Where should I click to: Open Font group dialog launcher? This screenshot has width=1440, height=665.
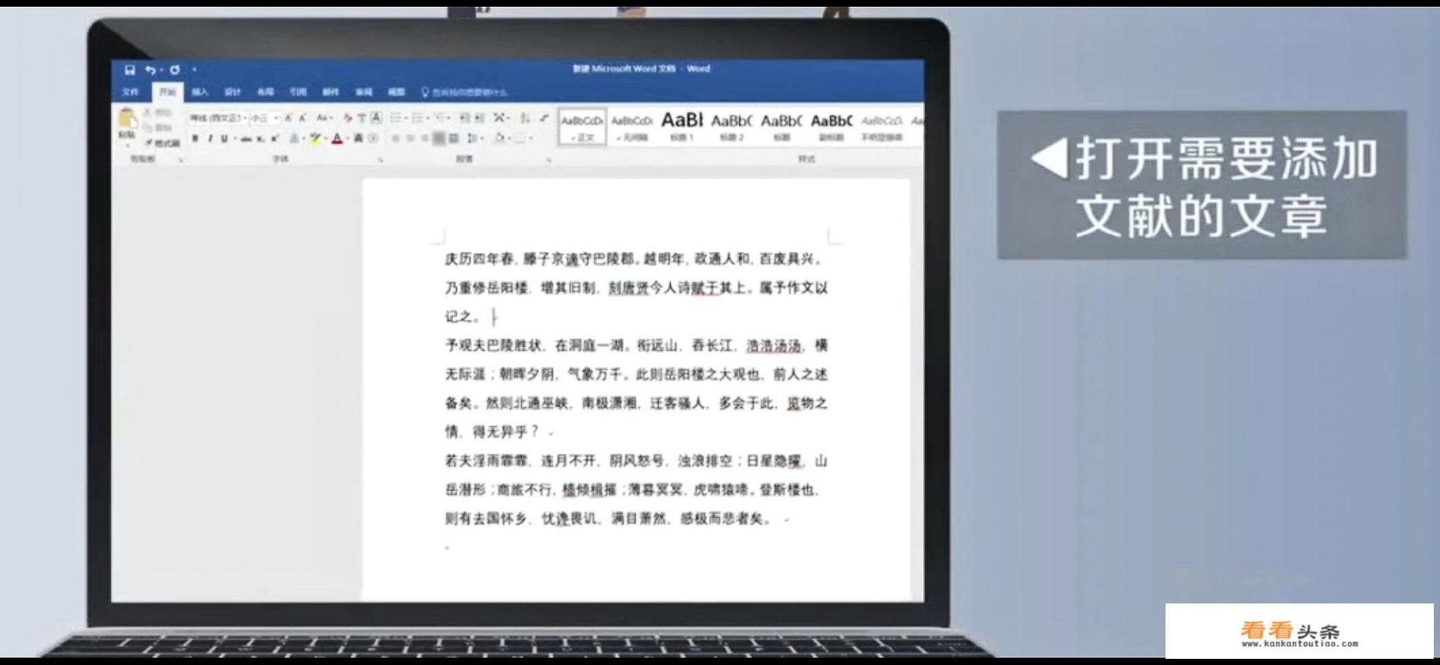click(381, 159)
